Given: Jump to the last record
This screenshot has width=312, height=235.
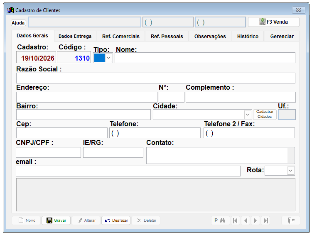Looking at the screenshot, I should point(265,221).
